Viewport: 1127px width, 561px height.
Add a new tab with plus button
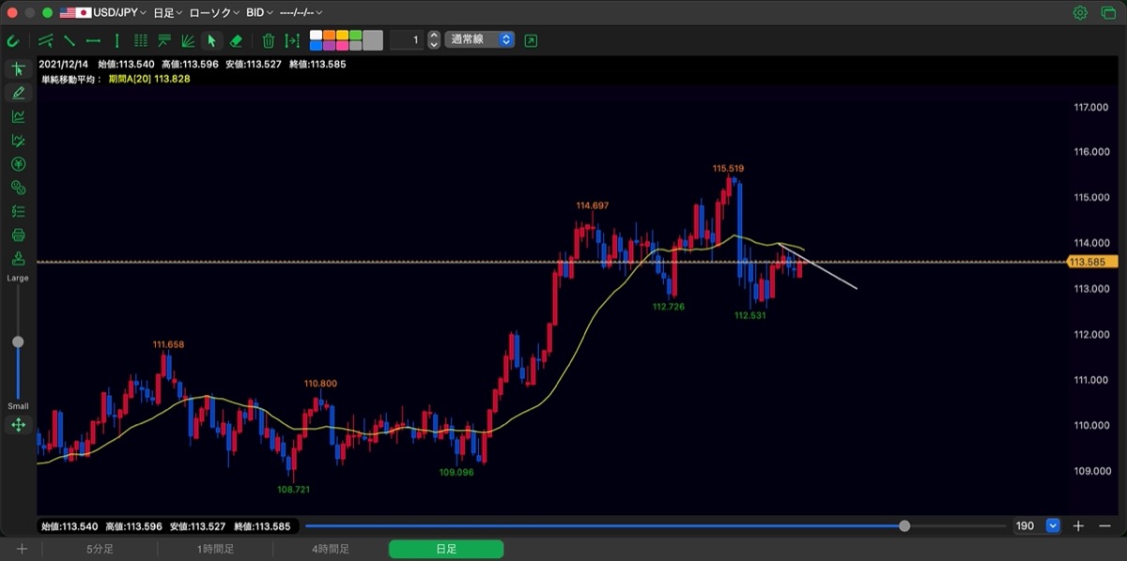(x=22, y=549)
